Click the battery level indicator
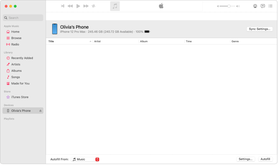 point(147,32)
